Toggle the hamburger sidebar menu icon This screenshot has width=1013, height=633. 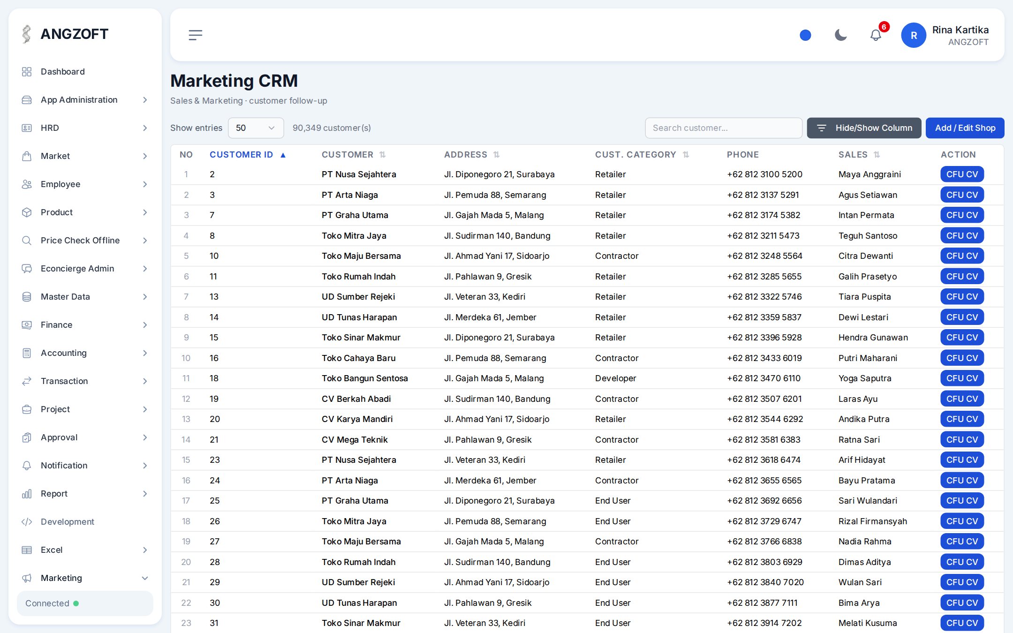tap(195, 35)
